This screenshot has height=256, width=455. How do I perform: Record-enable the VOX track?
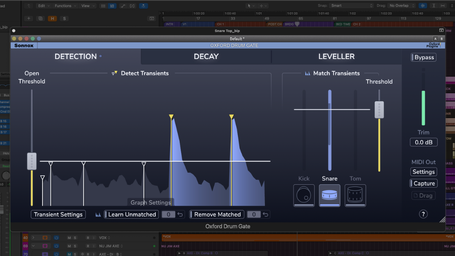[88, 238]
